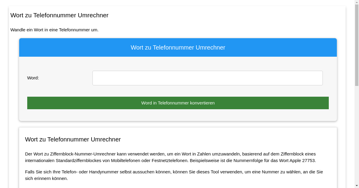Click the scrollbar down arrow
This screenshot has width=359, height=188.
[357, 186]
